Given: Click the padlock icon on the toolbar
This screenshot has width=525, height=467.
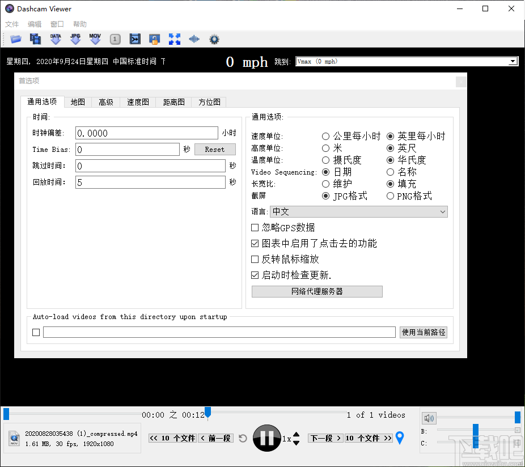Looking at the screenshot, I should click(x=154, y=39).
